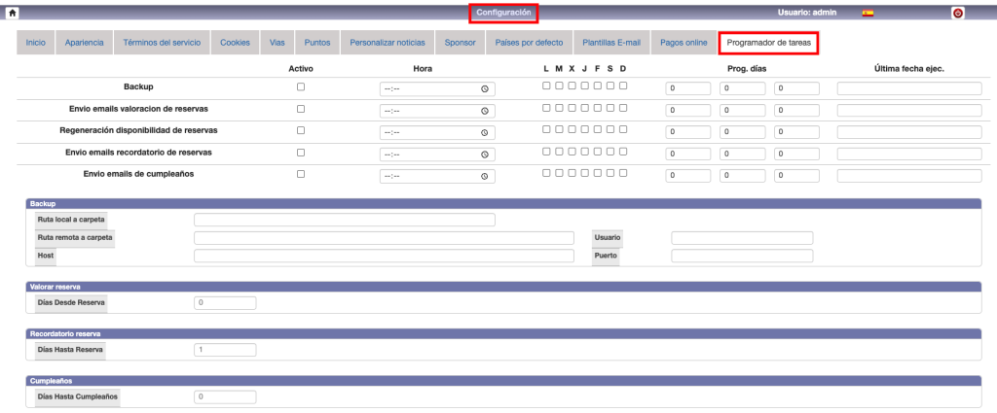Click the Backup Puerto input field
The width and height of the screenshot is (997, 413).
coord(741,256)
